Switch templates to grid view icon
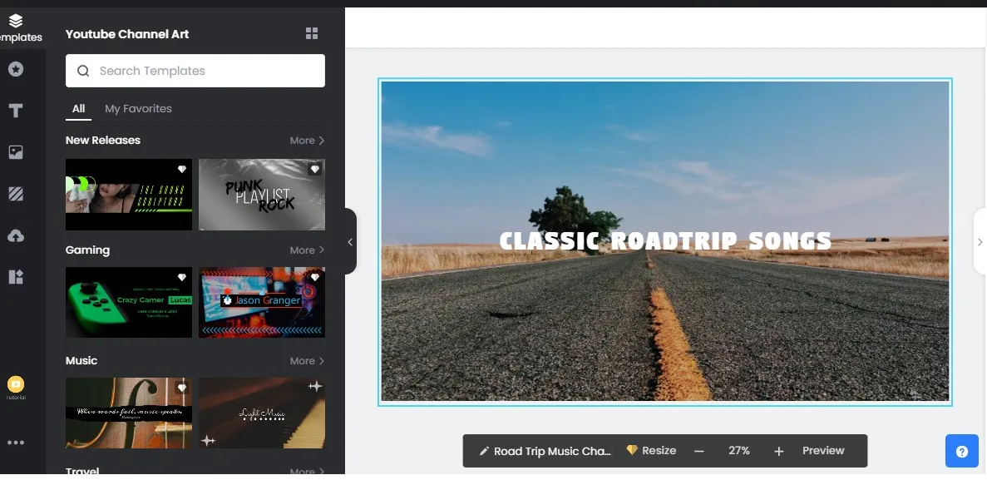The image size is (987, 480). pos(312,33)
